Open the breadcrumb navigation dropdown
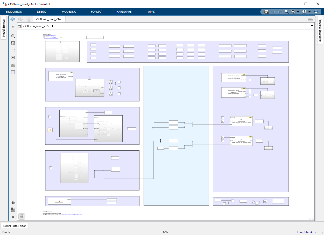The height and width of the screenshot is (235, 324). coord(312,26)
